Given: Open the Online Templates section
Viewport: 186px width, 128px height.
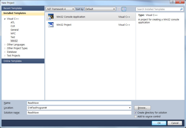Looking at the screenshot, I should click(23, 61).
